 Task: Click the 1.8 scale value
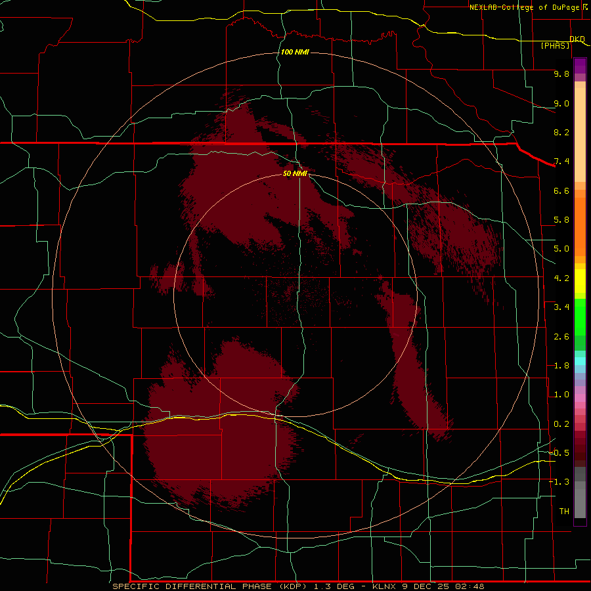[x=561, y=366]
